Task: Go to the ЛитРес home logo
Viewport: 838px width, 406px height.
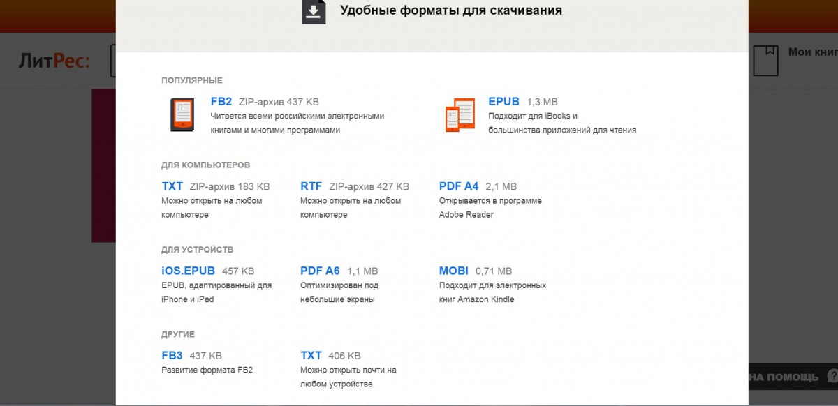Action: point(54,61)
